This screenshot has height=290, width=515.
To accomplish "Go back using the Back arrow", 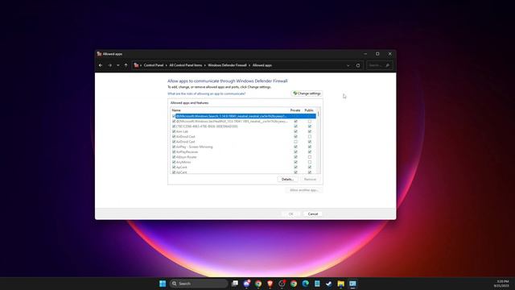I will [x=101, y=65].
